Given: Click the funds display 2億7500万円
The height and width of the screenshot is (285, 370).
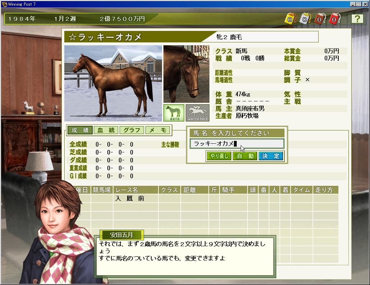Looking at the screenshot, I should (122, 19).
